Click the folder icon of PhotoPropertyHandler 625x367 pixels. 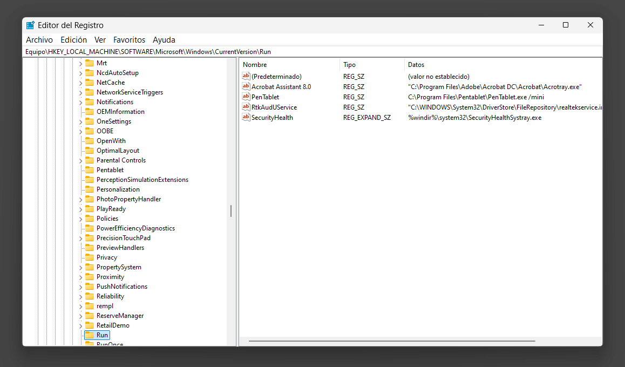pos(90,199)
